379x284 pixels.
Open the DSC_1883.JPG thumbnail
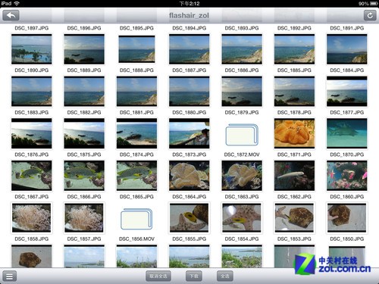[x=32, y=133]
